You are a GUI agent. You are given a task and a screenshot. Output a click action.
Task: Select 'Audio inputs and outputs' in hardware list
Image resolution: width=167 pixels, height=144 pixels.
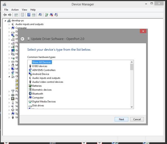click(x=46, y=78)
